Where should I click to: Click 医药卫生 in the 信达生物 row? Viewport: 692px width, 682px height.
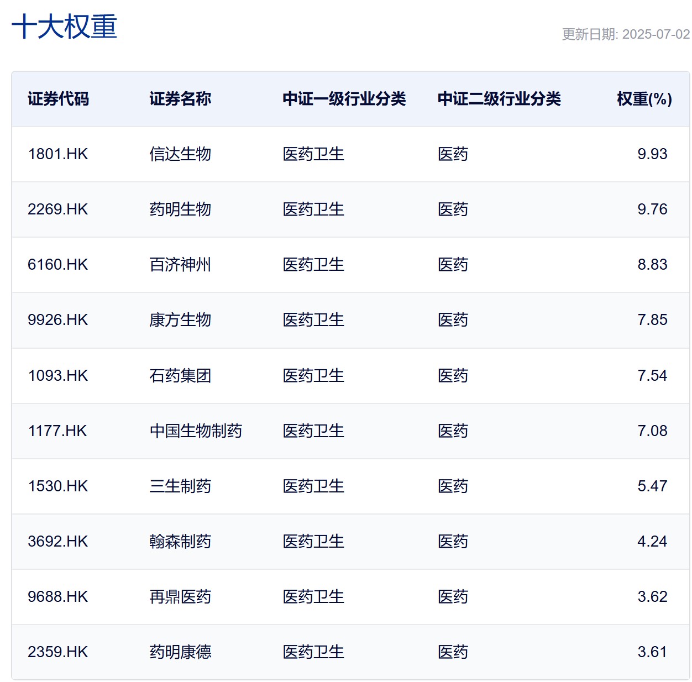(x=313, y=154)
